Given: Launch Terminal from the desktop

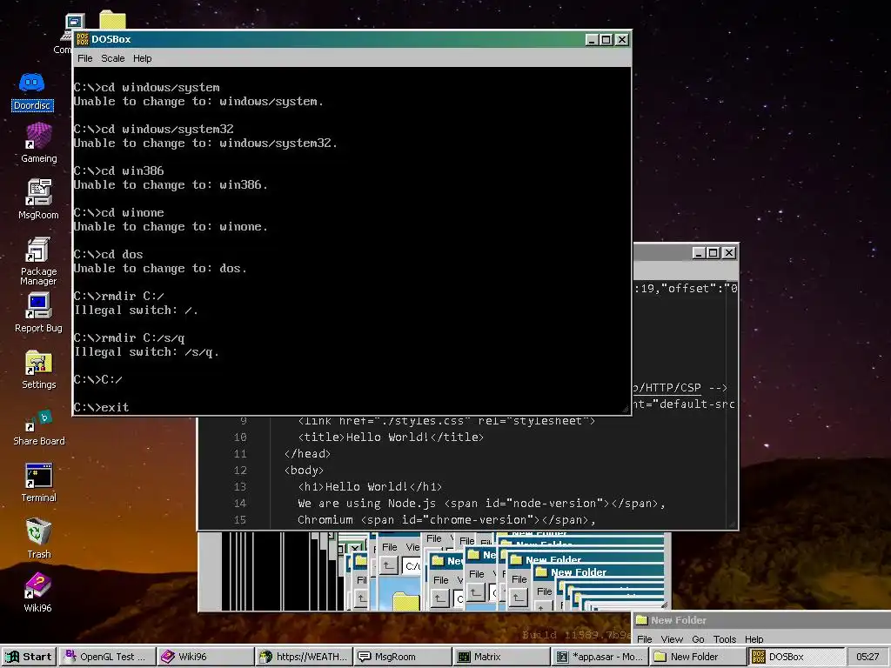Looking at the screenshot, I should 38,483.
